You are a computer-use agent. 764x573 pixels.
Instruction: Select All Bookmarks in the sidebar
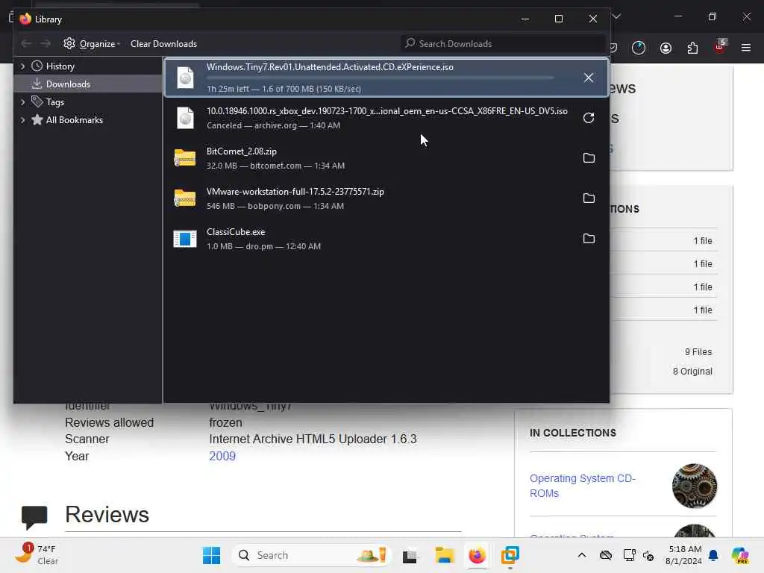pos(74,120)
